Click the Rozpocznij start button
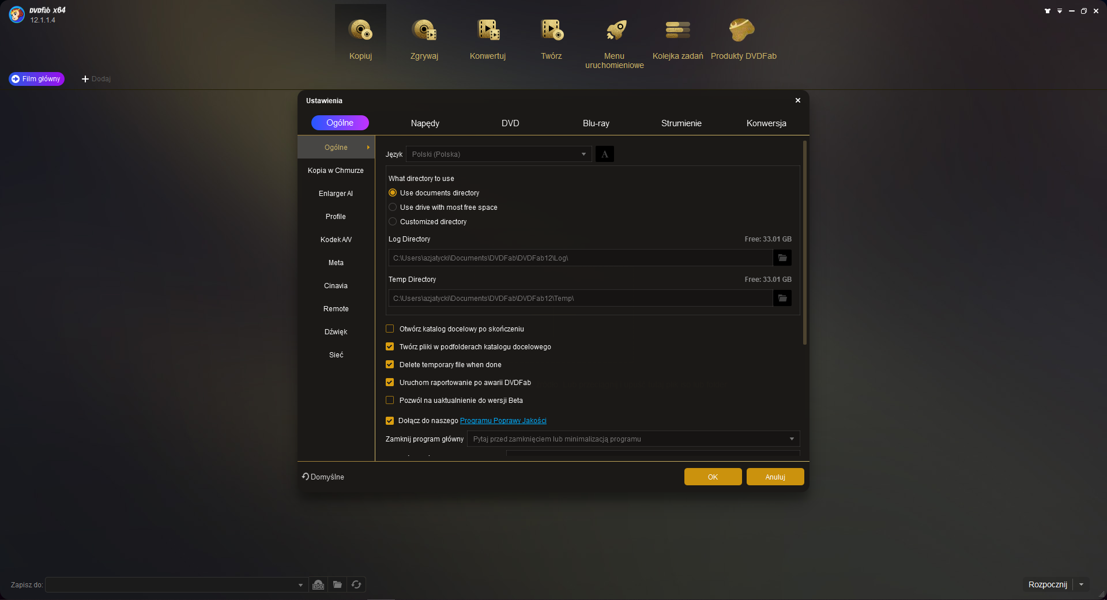Viewport: 1107px width, 600px height. tap(1048, 584)
